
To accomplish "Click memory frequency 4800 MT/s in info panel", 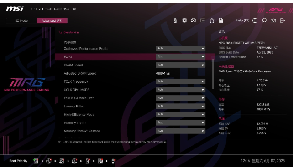I will click(263, 109).
